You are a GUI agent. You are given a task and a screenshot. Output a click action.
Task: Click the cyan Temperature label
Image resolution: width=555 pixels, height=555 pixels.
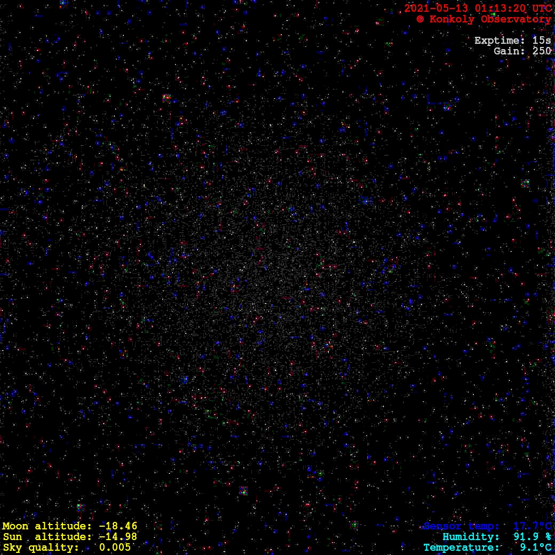tap(462, 548)
